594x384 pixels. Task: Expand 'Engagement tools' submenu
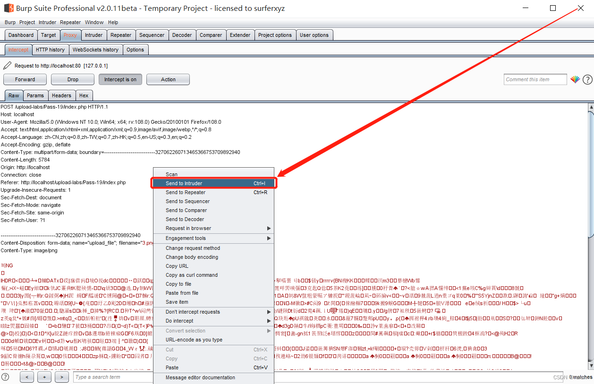pyautogui.click(x=213, y=238)
